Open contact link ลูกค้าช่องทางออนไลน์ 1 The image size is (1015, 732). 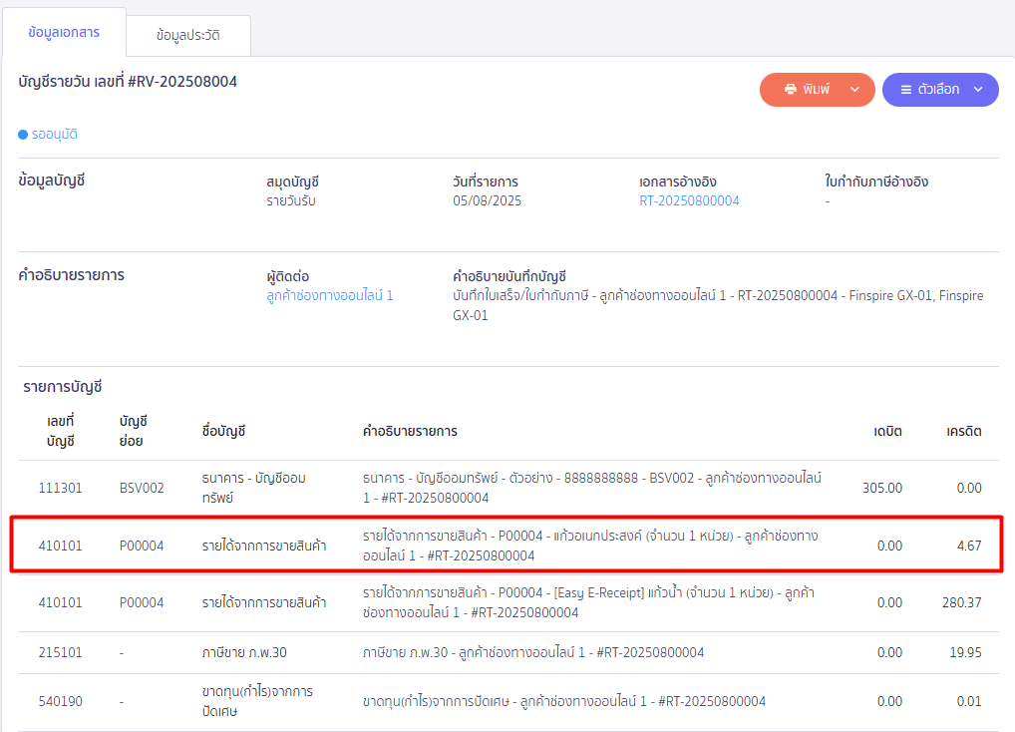coord(329,295)
